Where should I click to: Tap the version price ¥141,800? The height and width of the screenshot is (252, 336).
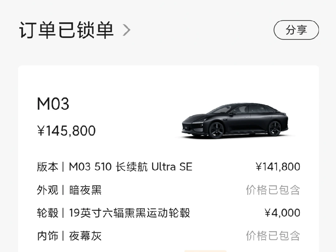point(278,167)
